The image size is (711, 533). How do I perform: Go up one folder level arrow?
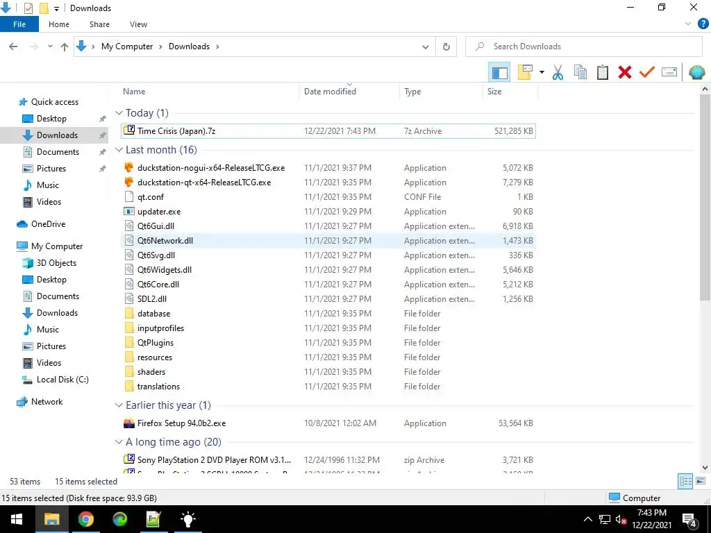coord(65,46)
